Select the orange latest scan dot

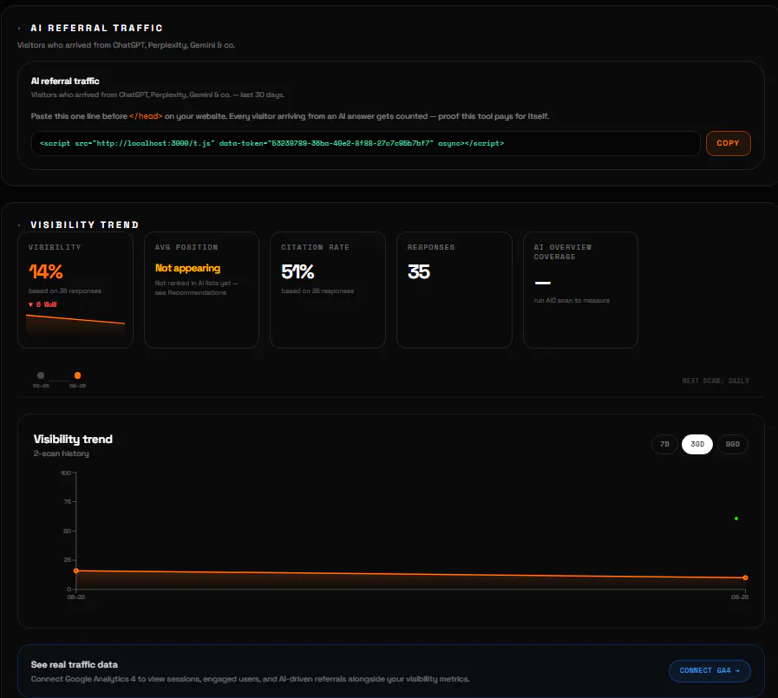77,375
